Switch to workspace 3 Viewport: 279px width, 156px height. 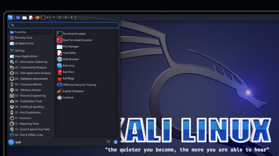(65, 17)
